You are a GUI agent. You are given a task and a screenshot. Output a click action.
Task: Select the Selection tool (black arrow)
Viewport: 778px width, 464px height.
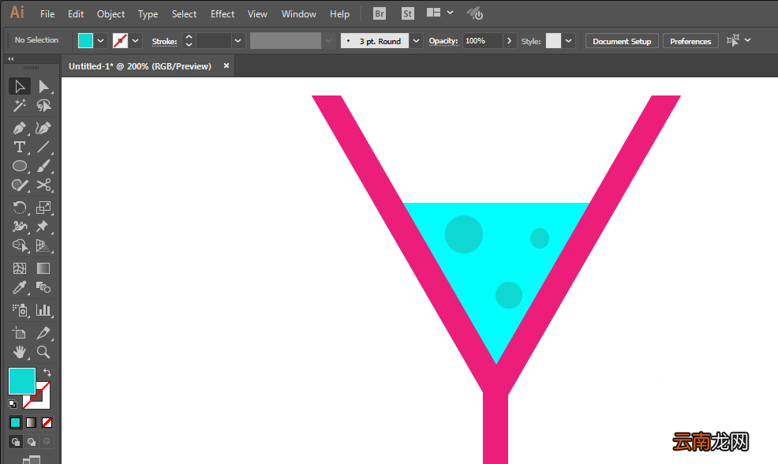20,86
